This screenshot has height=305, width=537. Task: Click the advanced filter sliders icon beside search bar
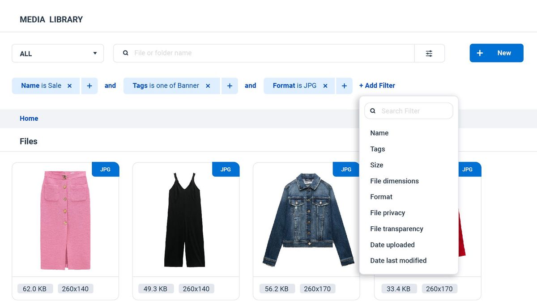pos(429,53)
